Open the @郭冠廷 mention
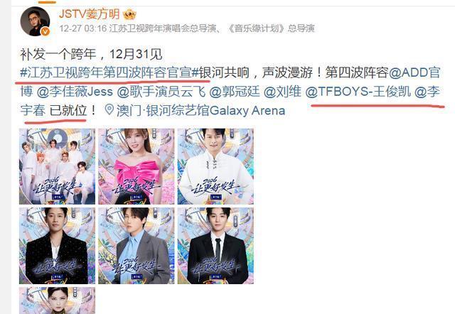 pyautogui.click(x=235, y=92)
